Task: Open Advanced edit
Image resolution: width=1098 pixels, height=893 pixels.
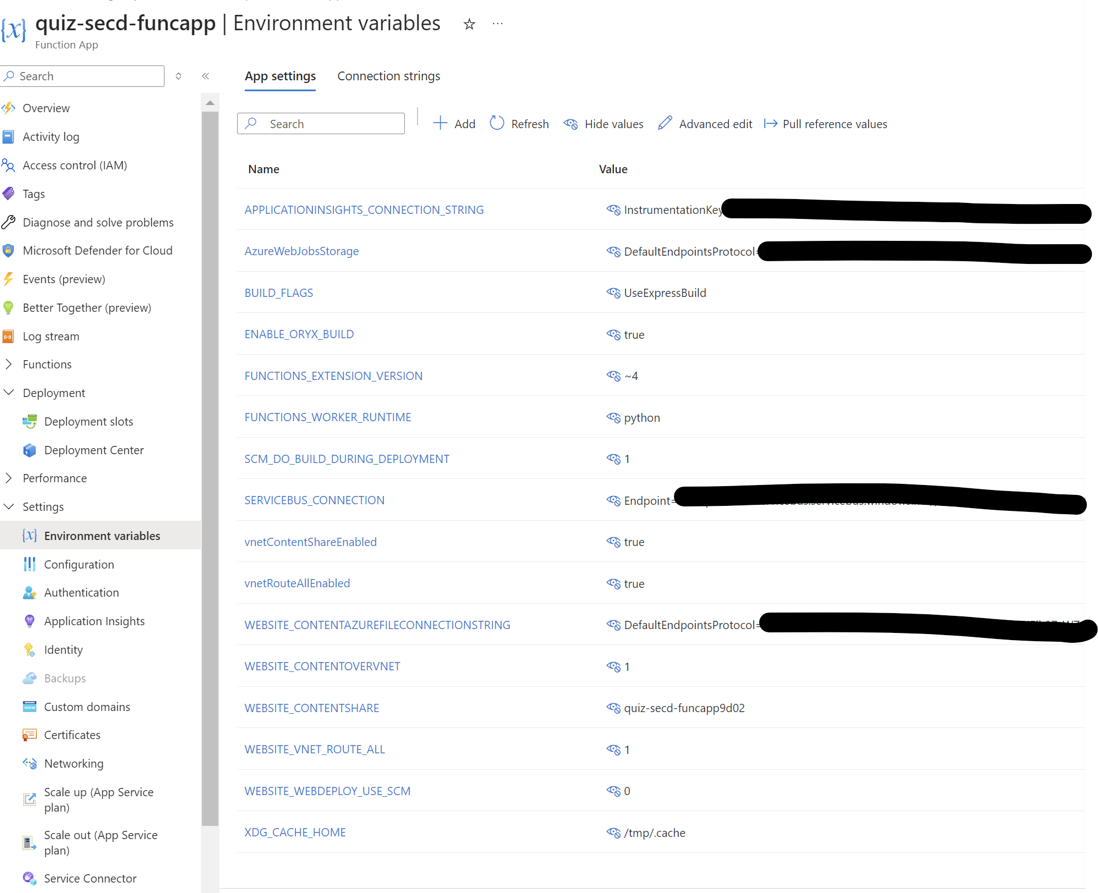Action: pos(705,124)
